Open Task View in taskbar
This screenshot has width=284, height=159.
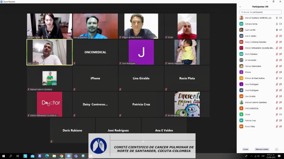point(18,156)
